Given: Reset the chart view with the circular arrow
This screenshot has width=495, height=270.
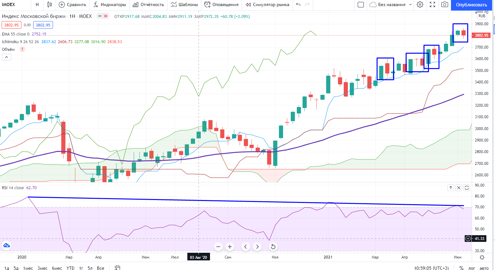Looking at the screenshot, I should point(273,247).
